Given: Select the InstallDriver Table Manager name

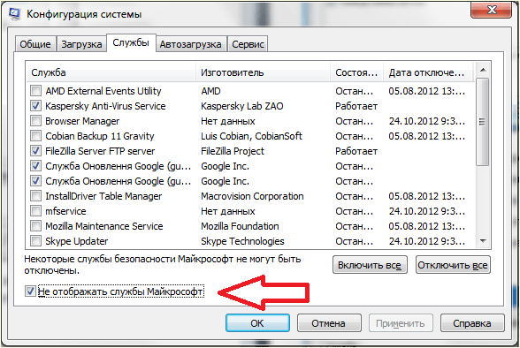Looking at the screenshot, I should point(103,196).
